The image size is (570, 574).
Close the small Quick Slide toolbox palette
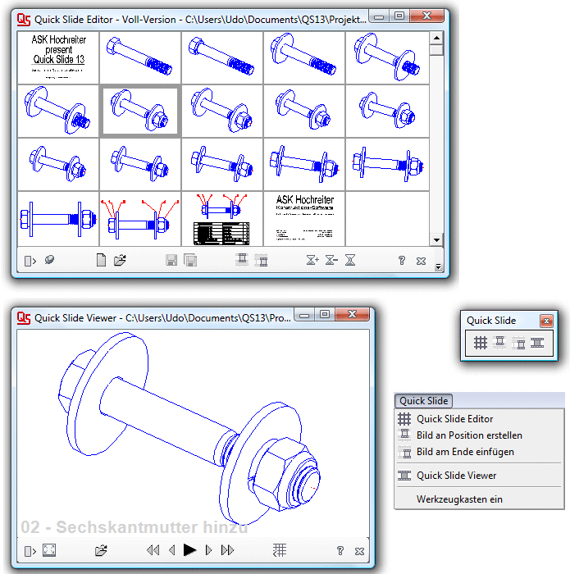(546, 321)
